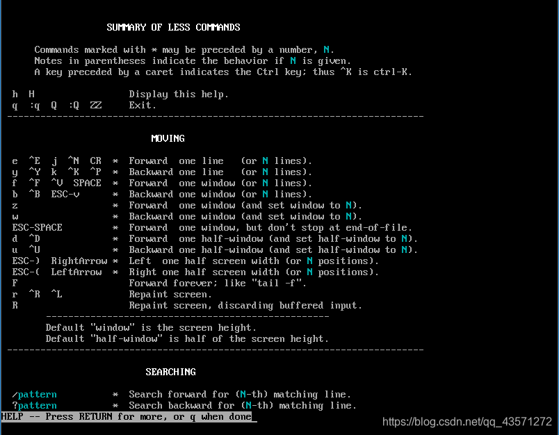Viewport: 559px width, 435px height.
Task: Click the 'RightArrow' key label
Action: pyautogui.click(x=79, y=261)
